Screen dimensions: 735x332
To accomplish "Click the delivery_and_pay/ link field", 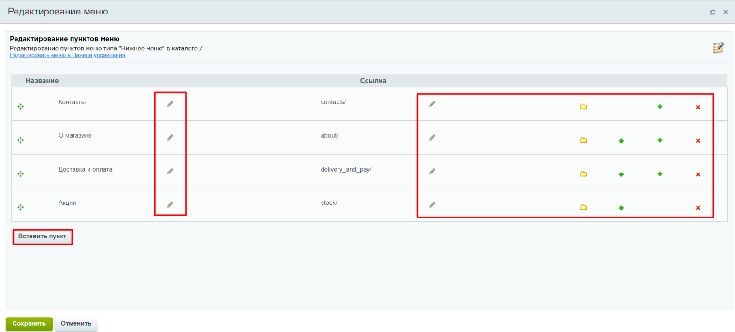I will coord(346,170).
